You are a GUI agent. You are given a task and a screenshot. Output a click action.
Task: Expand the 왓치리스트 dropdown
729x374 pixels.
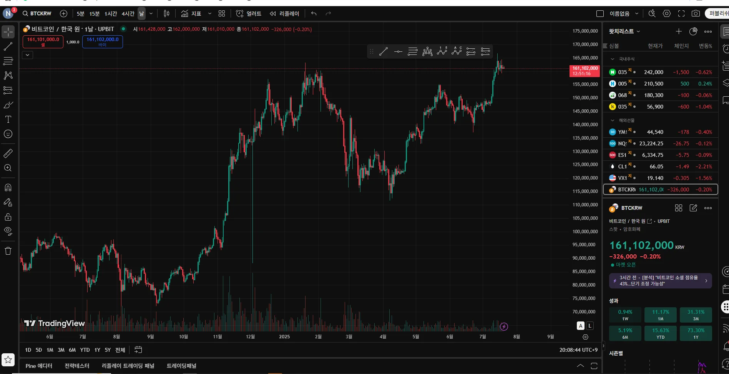click(624, 31)
